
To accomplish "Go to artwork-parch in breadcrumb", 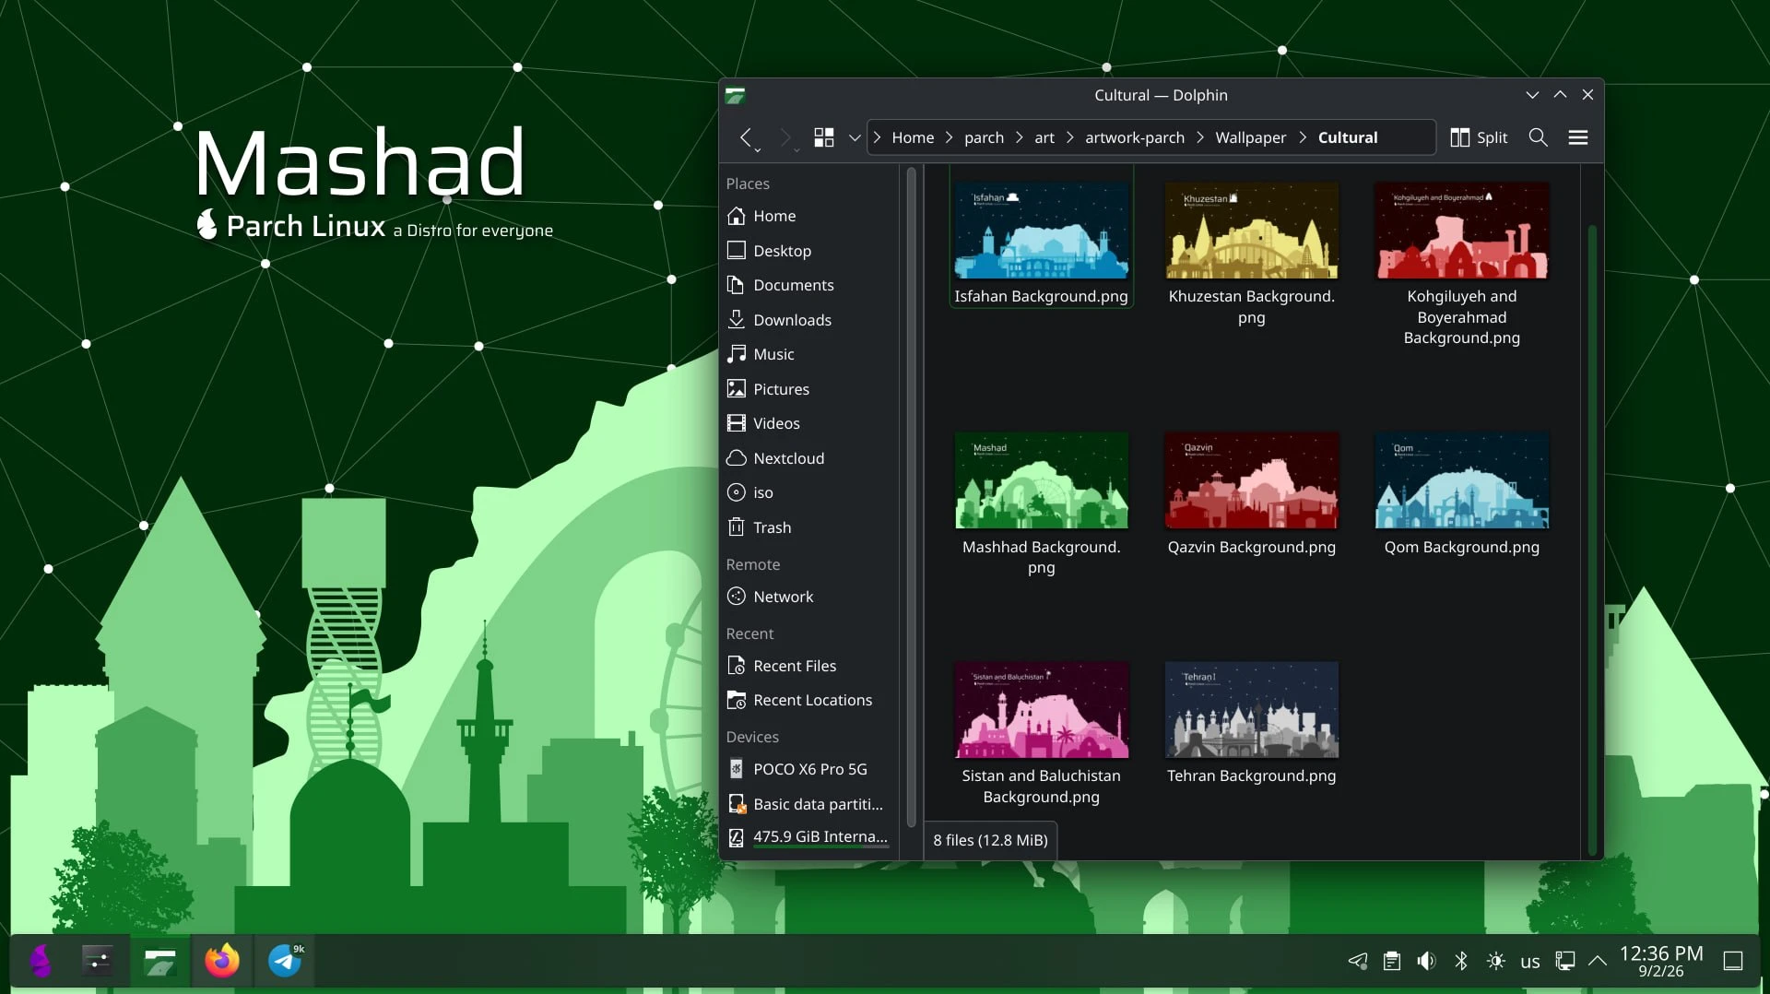I will coord(1135,137).
